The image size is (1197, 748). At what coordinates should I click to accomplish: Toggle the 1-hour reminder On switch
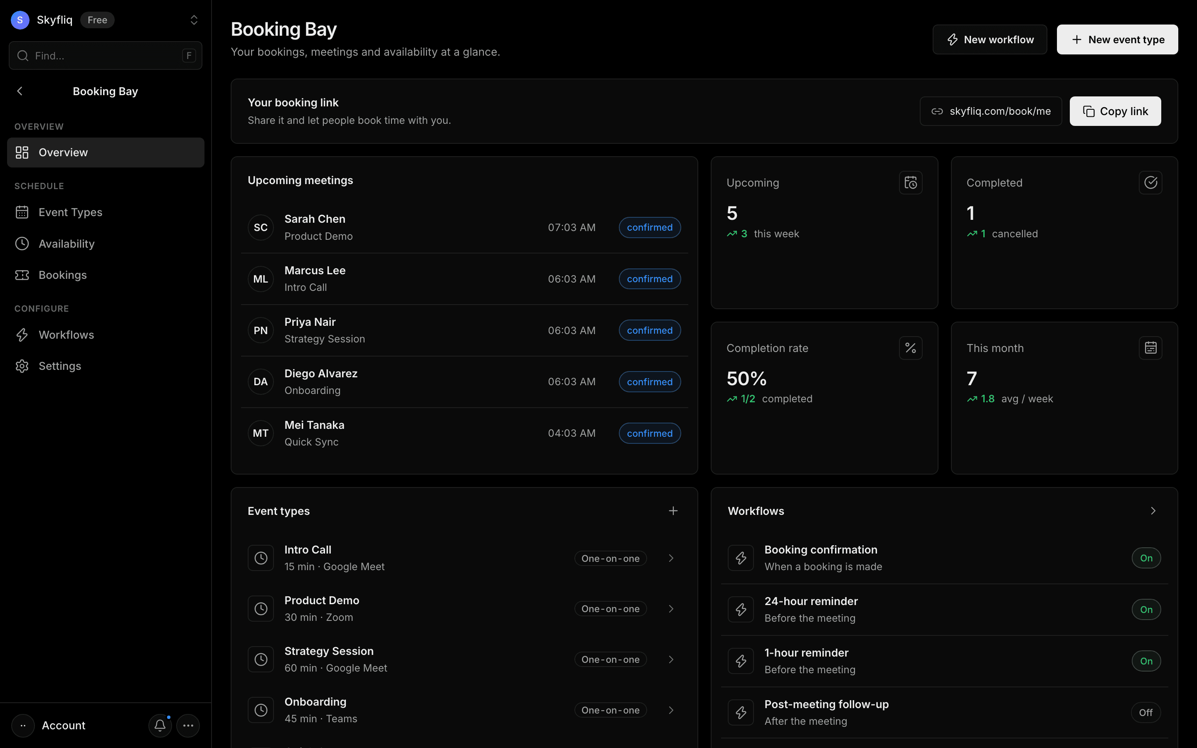pyautogui.click(x=1145, y=661)
